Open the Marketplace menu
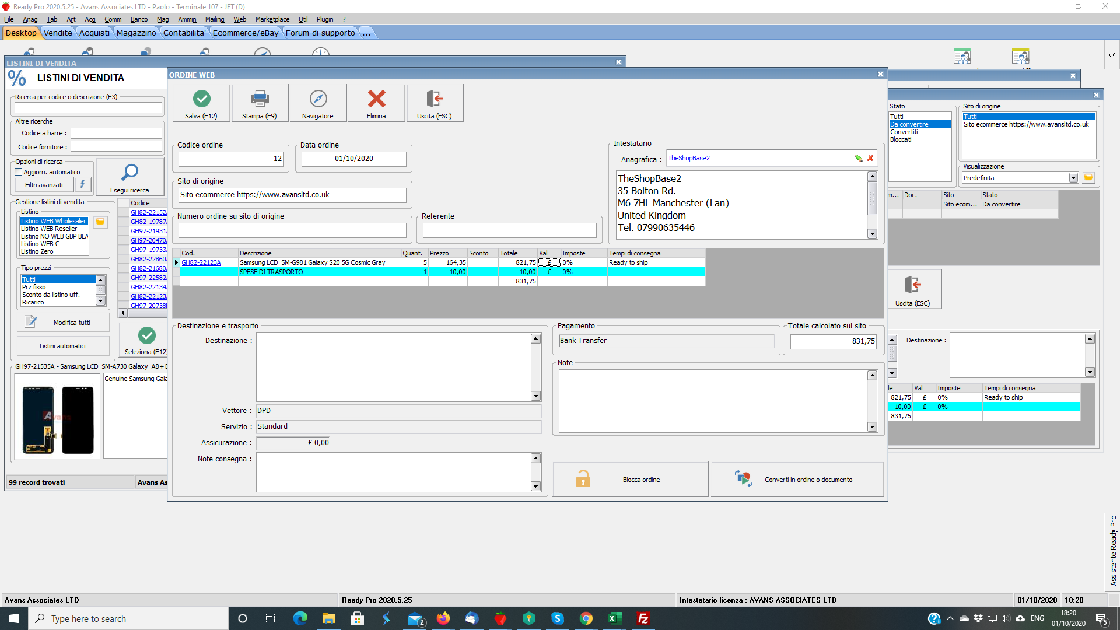The image size is (1120, 630). pos(272,19)
